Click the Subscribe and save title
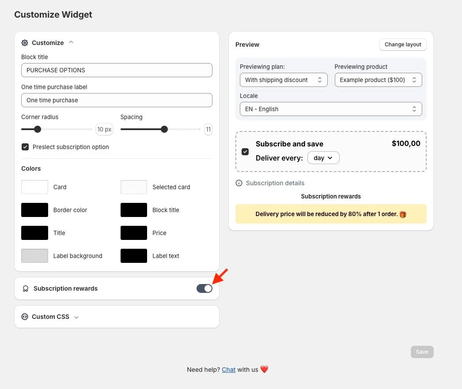 (289, 144)
